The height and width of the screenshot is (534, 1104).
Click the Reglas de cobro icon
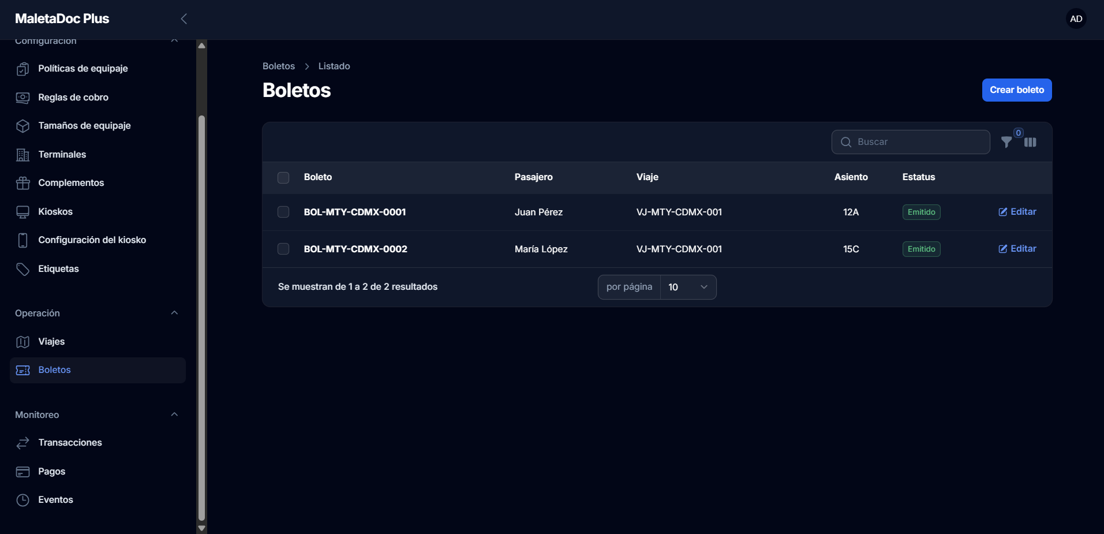[x=23, y=98]
